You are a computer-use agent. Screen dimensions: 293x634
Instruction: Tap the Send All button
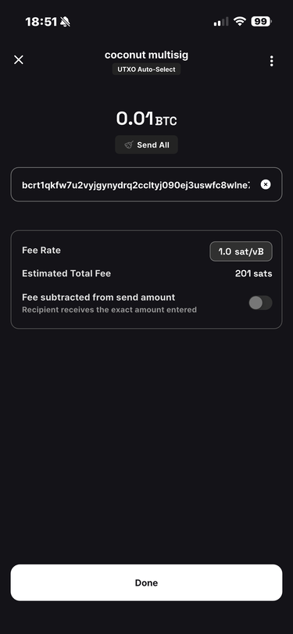(147, 144)
